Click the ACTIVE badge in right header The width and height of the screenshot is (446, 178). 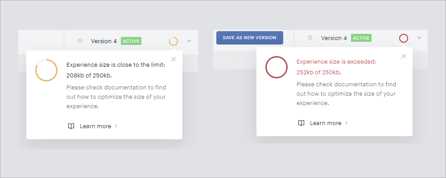361,38
